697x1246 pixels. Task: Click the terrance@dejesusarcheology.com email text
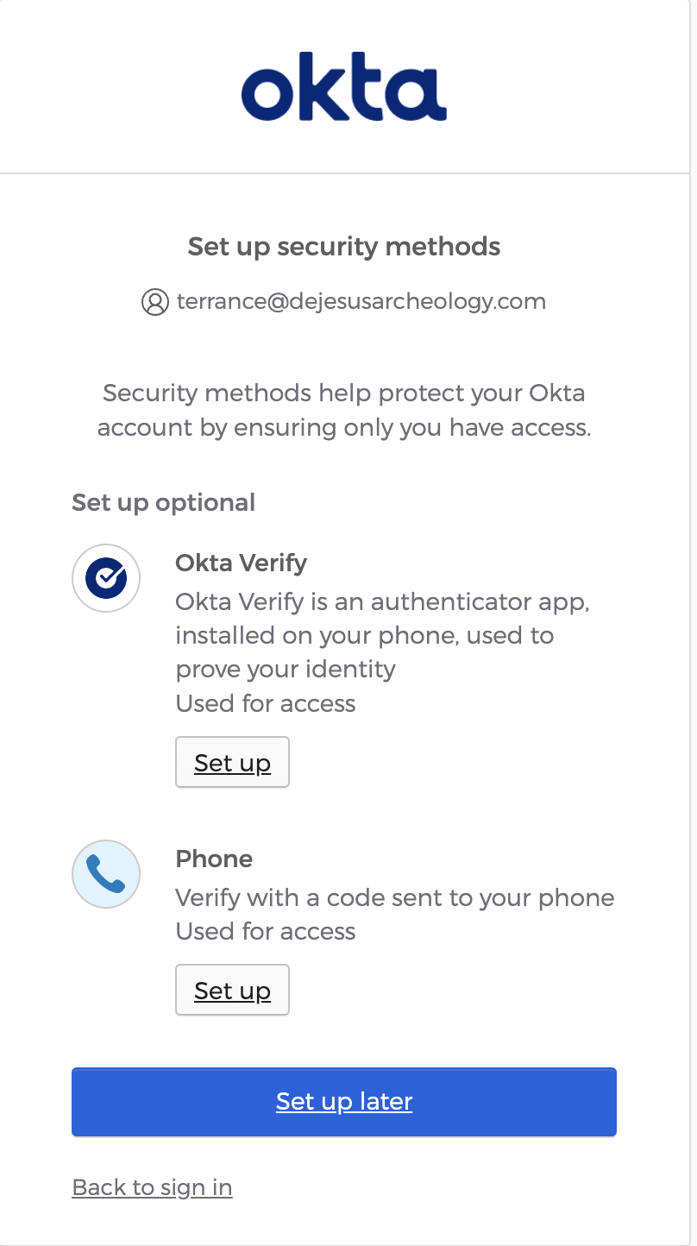pyautogui.click(x=361, y=301)
